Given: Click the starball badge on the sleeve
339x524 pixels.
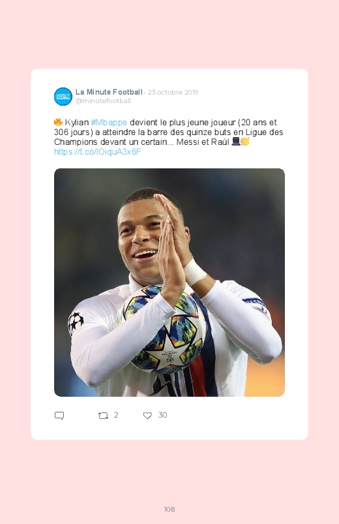Looking at the screenshot, I should [76, 322].
